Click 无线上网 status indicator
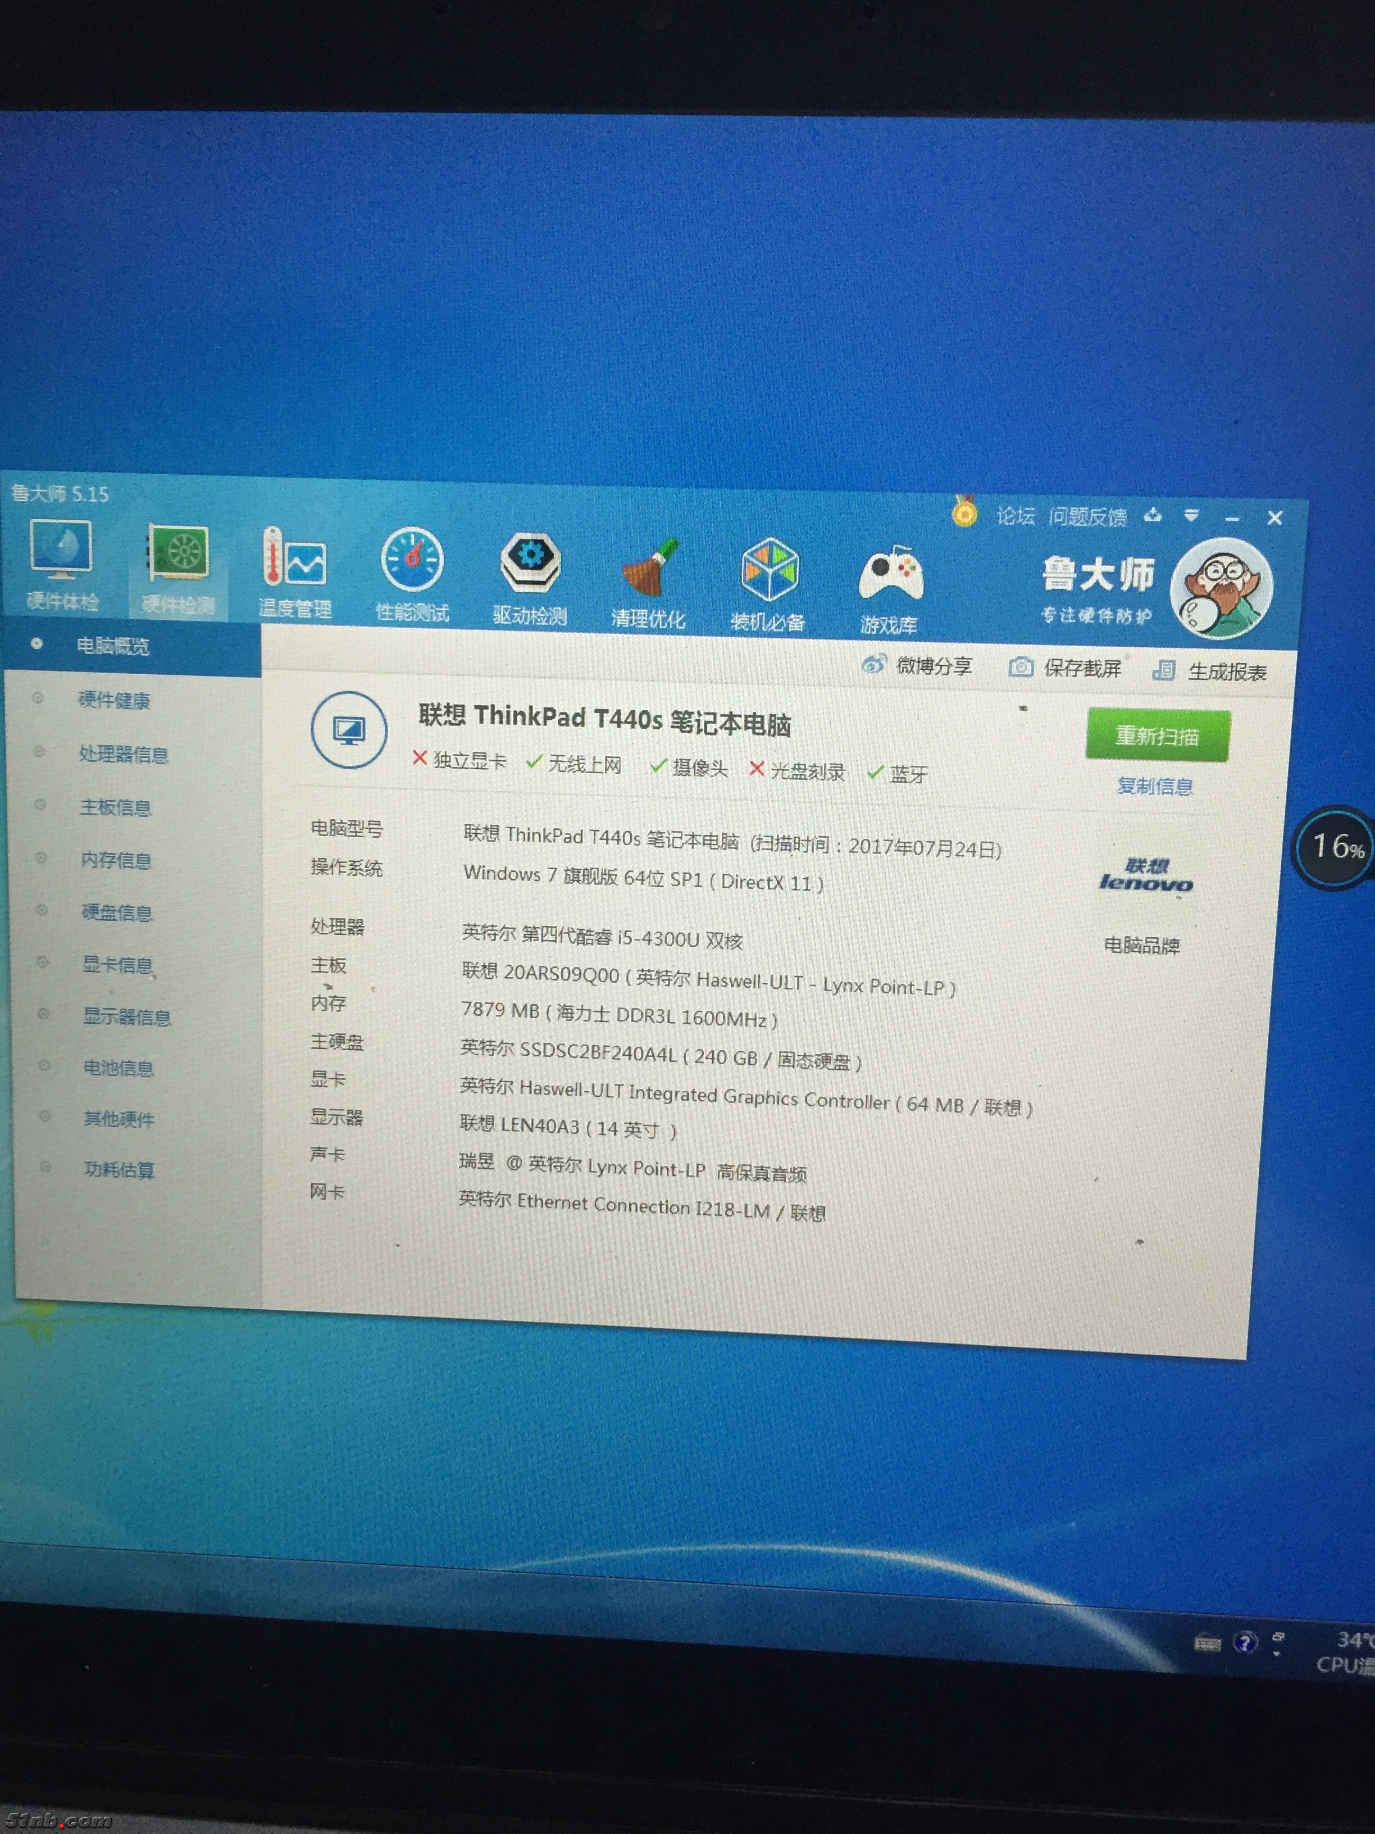The width and height of the screenshot is (1375, 1834). (x=575, y=763)
